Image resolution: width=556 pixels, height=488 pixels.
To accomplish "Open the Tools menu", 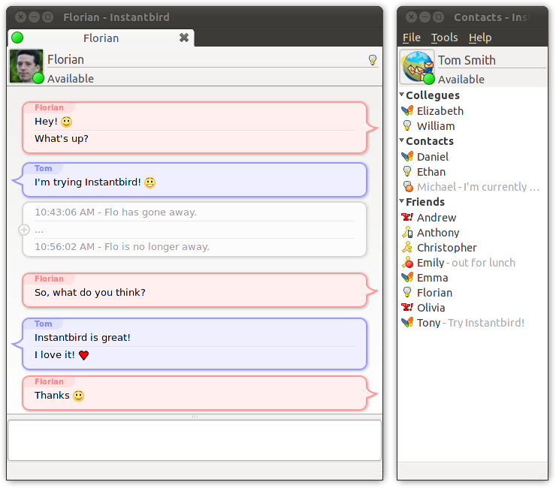I will [x=444, y=38].
